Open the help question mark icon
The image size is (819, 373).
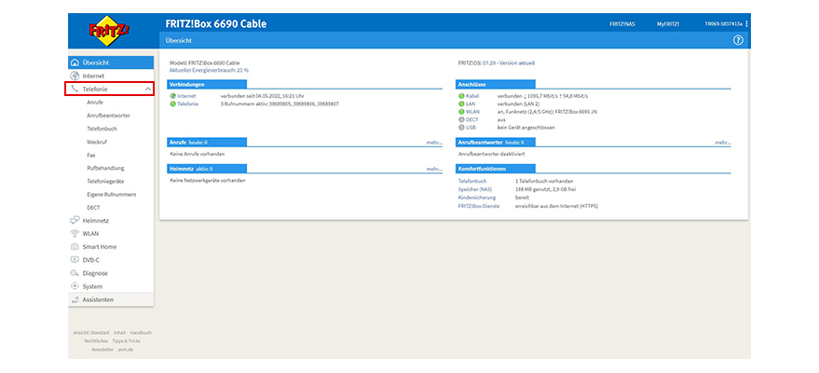coord(738,41)
